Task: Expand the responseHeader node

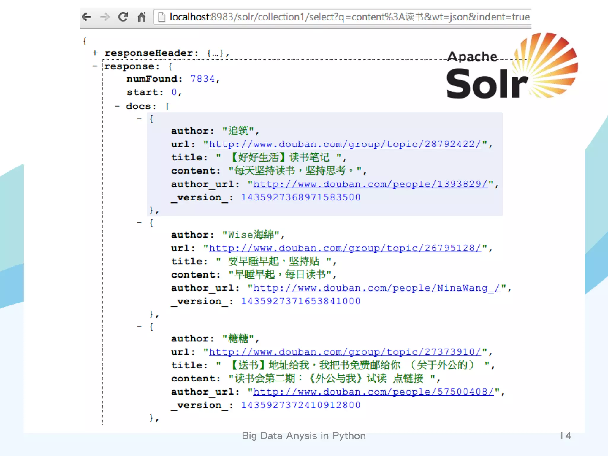Action: pyautogui.click(x=95, y=53)
